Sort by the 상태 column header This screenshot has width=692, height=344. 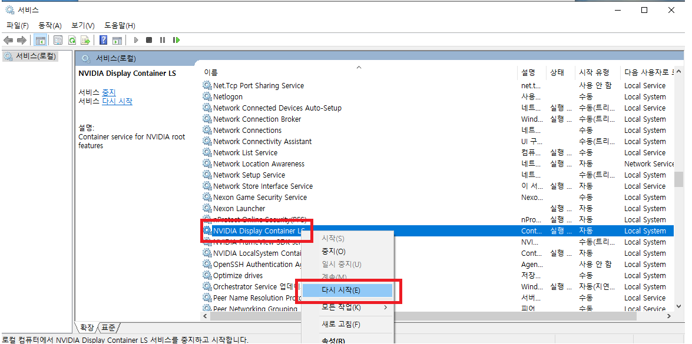[561, 72]
